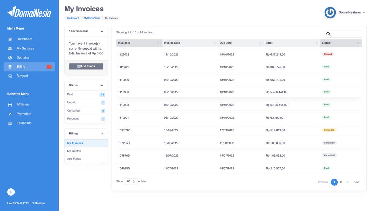Click the Epicpoints gift icon
Image resolution: width=372 pixels, height=211 pixels.
[x=10, y=123]
